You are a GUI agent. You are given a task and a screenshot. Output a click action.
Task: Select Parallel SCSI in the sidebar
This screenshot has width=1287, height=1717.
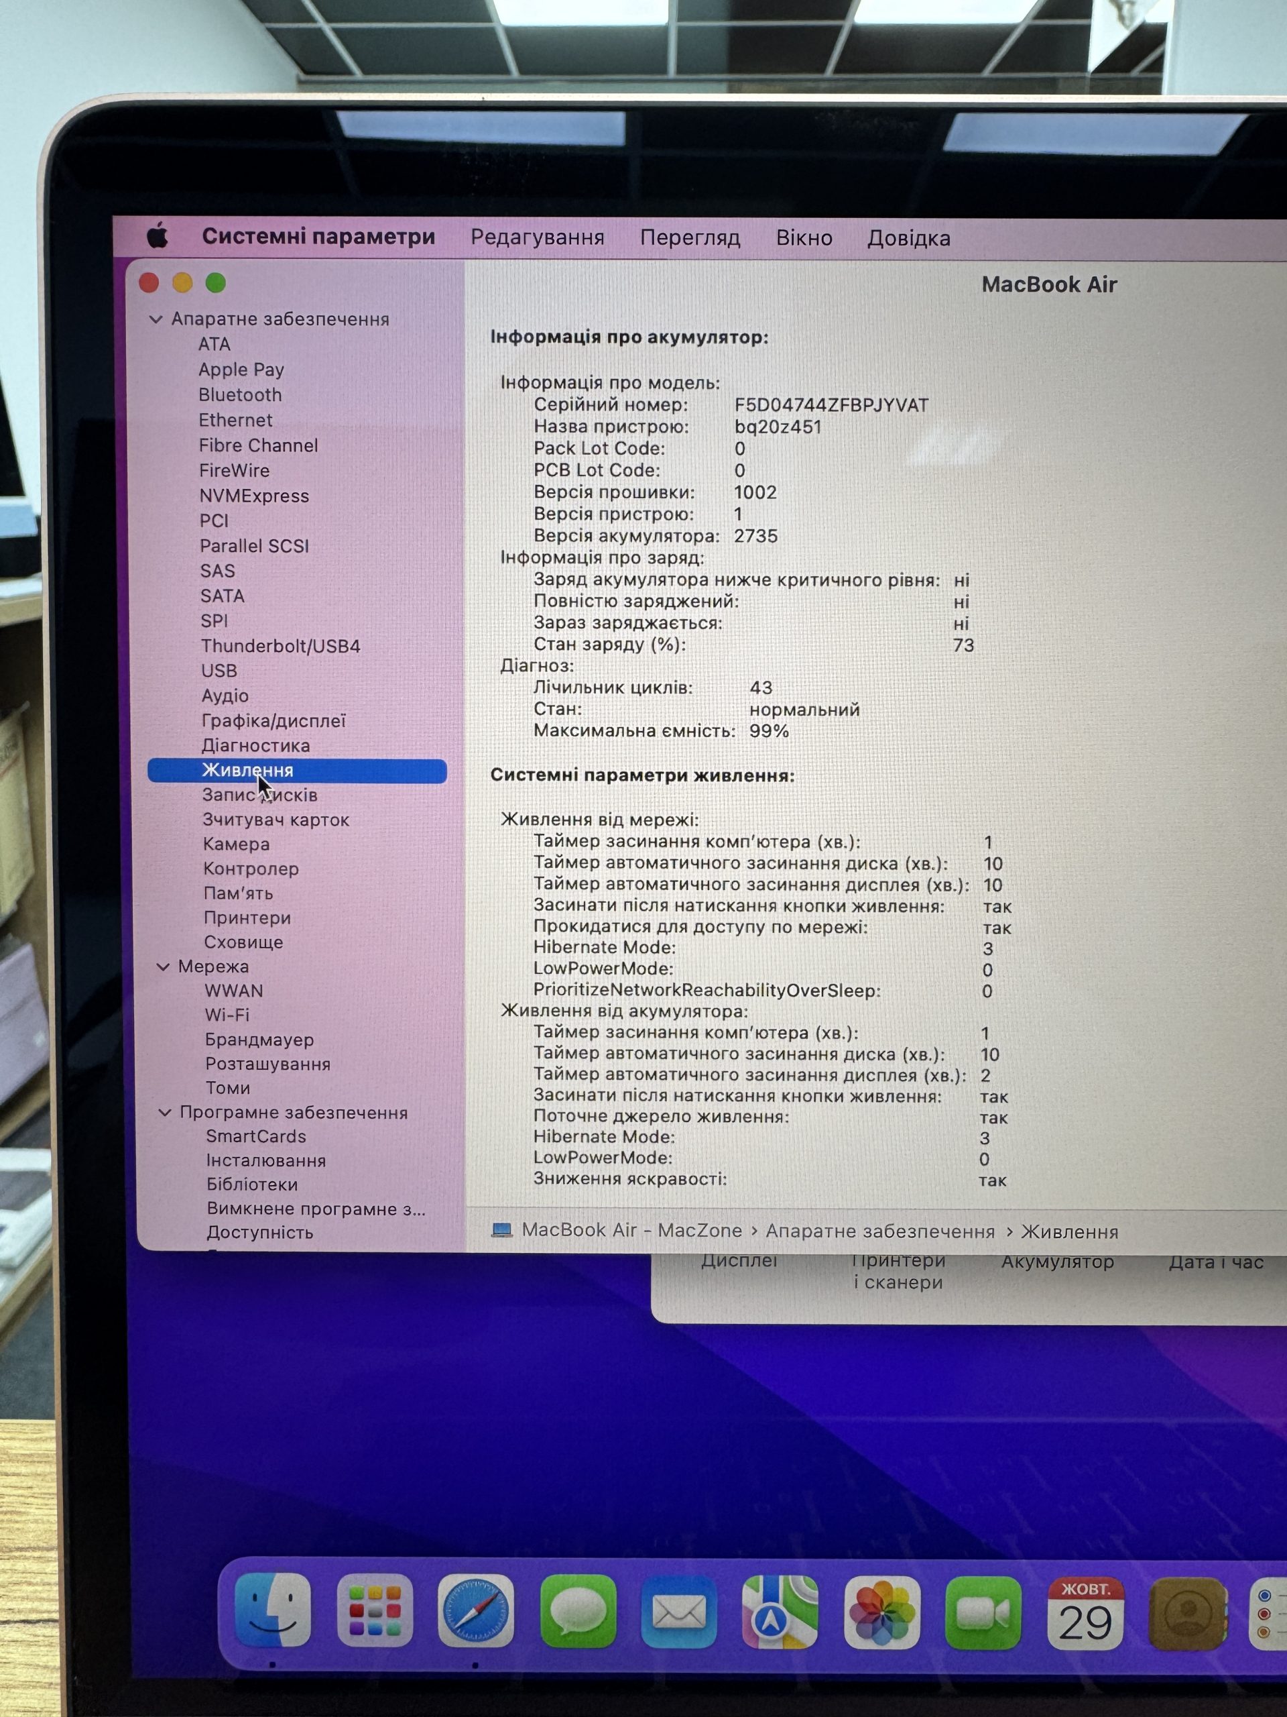pos(255,546)
